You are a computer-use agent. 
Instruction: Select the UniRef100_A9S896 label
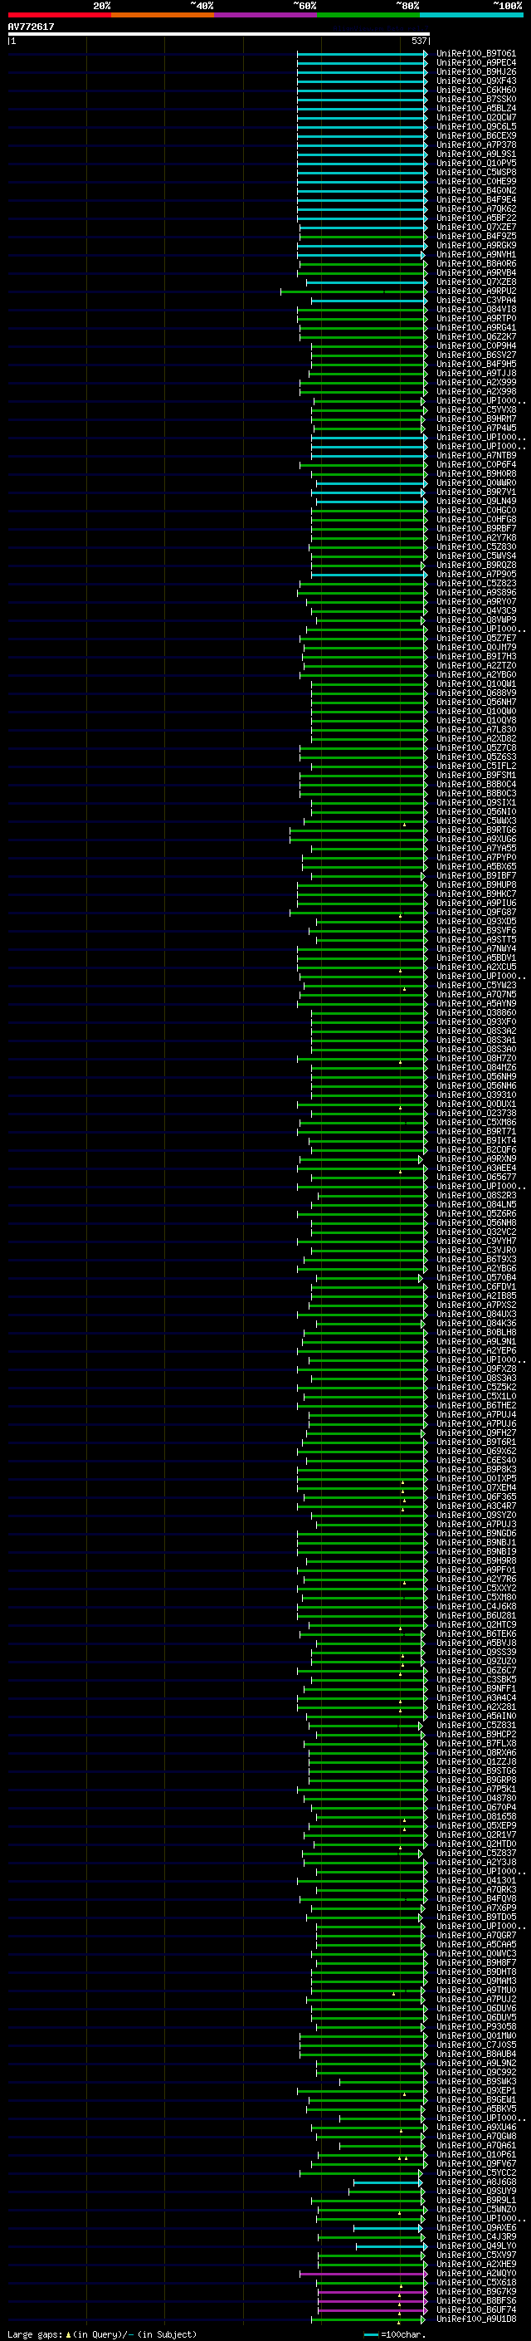pos(476,593)
